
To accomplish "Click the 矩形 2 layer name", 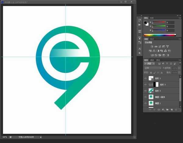I will click(164, 85).
